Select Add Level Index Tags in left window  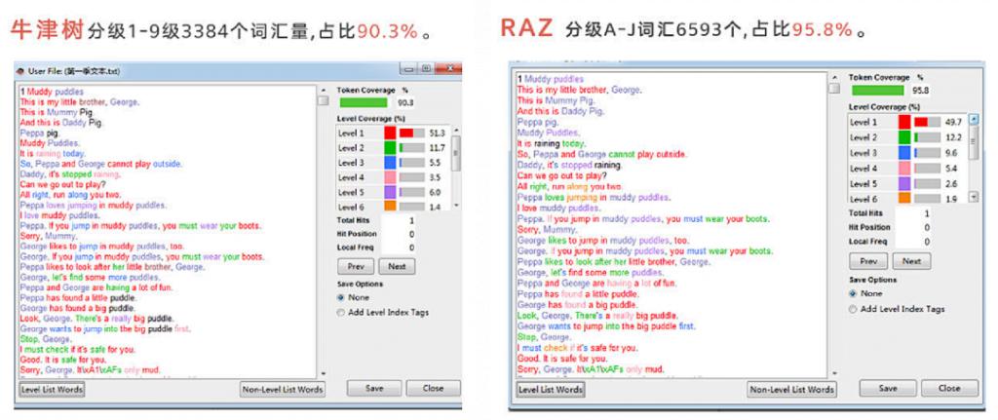341,313
